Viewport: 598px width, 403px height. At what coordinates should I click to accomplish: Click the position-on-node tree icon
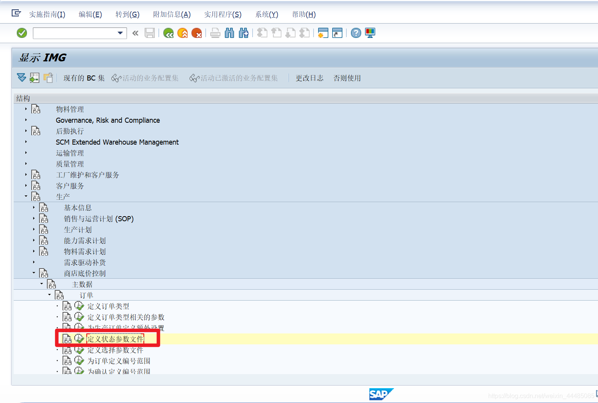coord(34,78)
